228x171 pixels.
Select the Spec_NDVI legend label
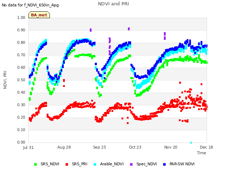(146, 164)
